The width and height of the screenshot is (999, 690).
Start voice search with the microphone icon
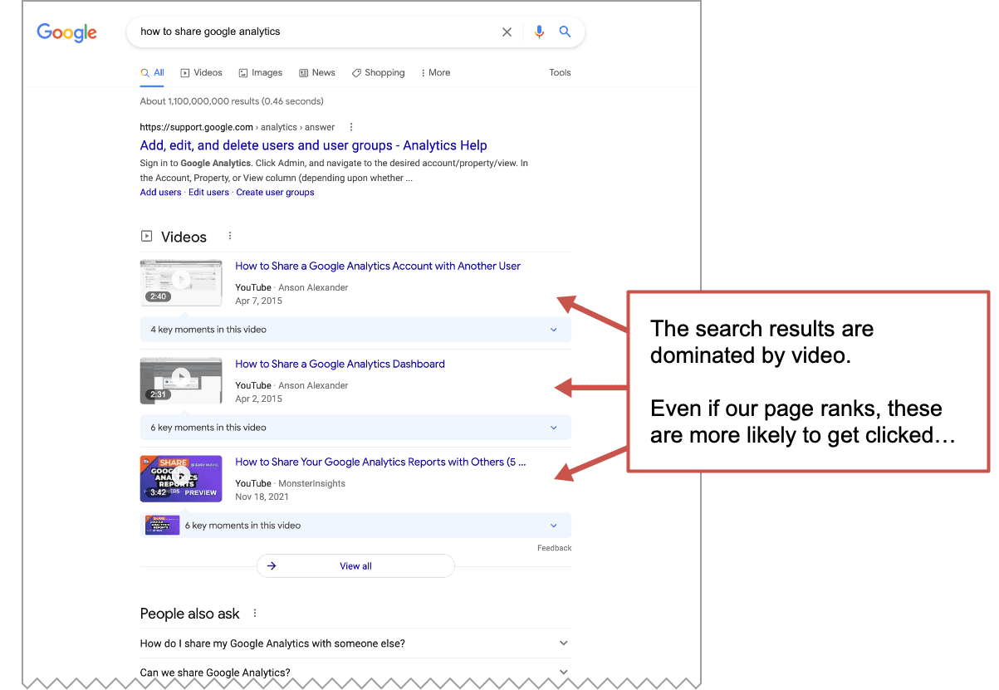click(x=540, y=32)
